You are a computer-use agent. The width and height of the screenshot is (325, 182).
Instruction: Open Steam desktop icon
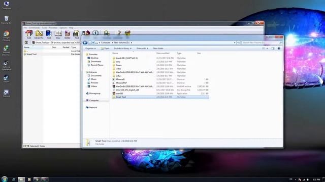(6, 79)
